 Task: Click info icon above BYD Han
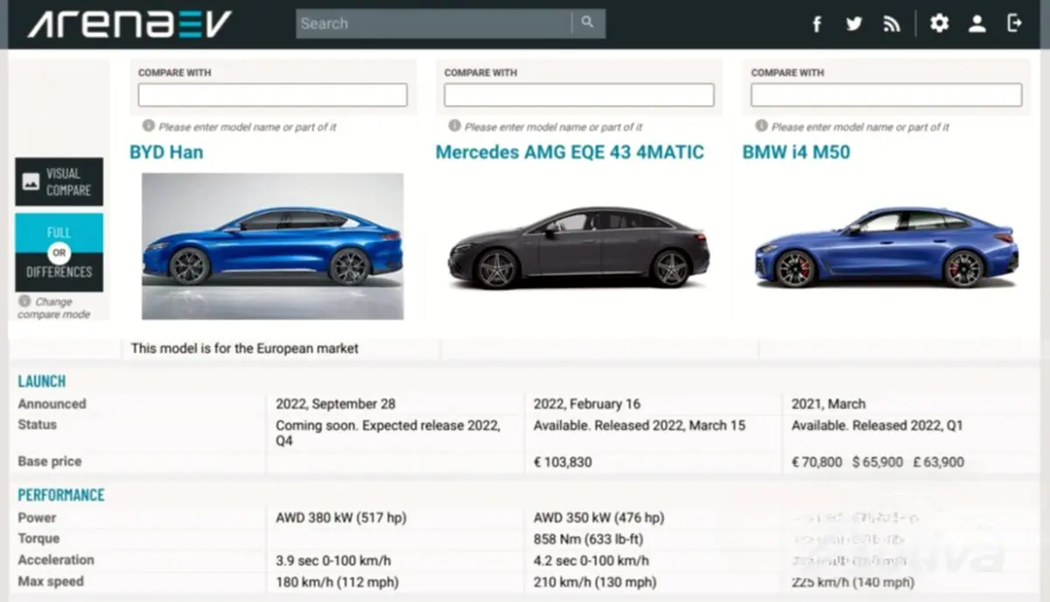(x=148, y=126)
